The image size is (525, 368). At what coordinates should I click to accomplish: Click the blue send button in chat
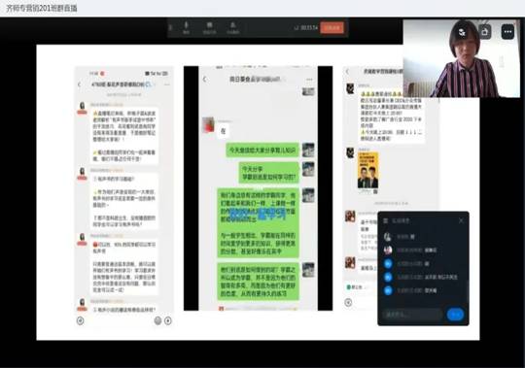(x=455, y=315)
